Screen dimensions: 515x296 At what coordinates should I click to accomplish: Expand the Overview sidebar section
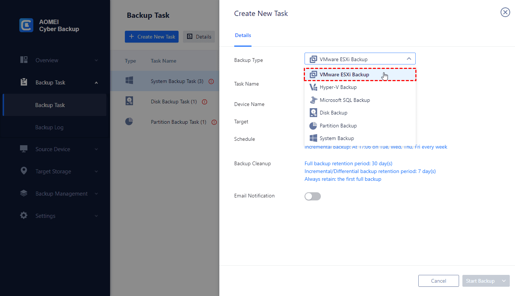(x=59, y=60)
